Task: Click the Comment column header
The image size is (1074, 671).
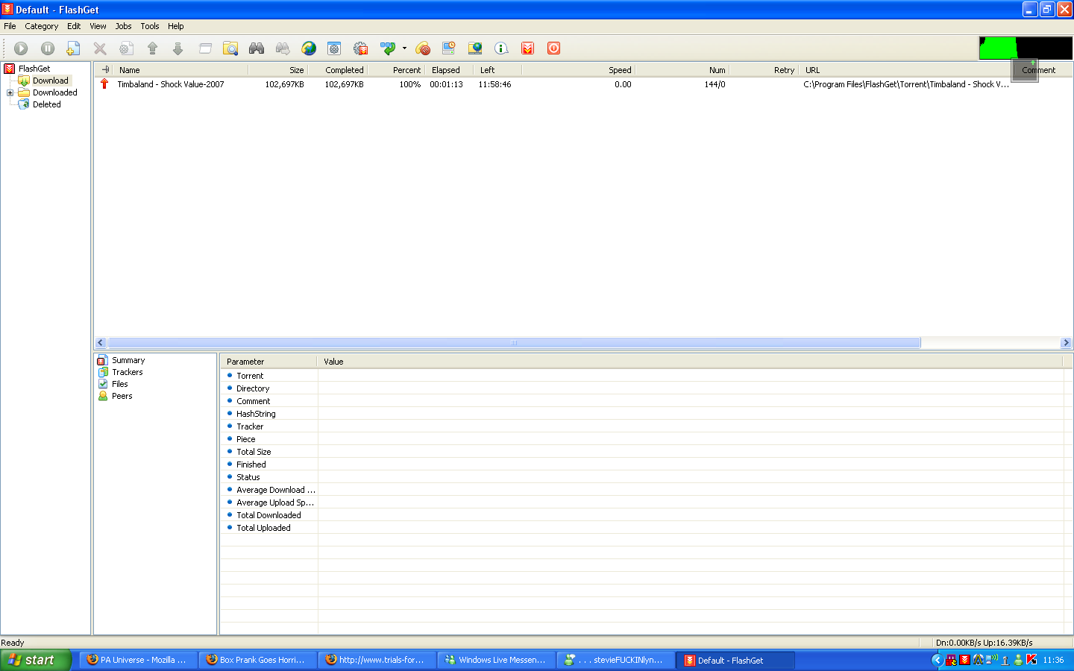Action: pos(1039,70)
